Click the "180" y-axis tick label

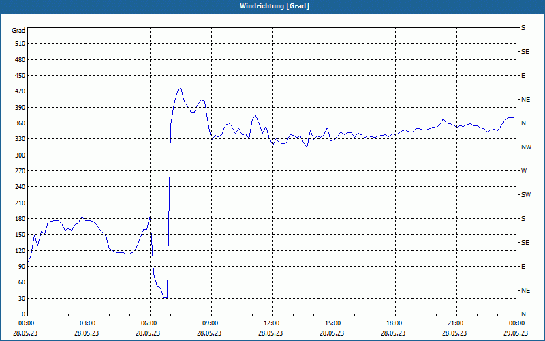coord(20,219)
